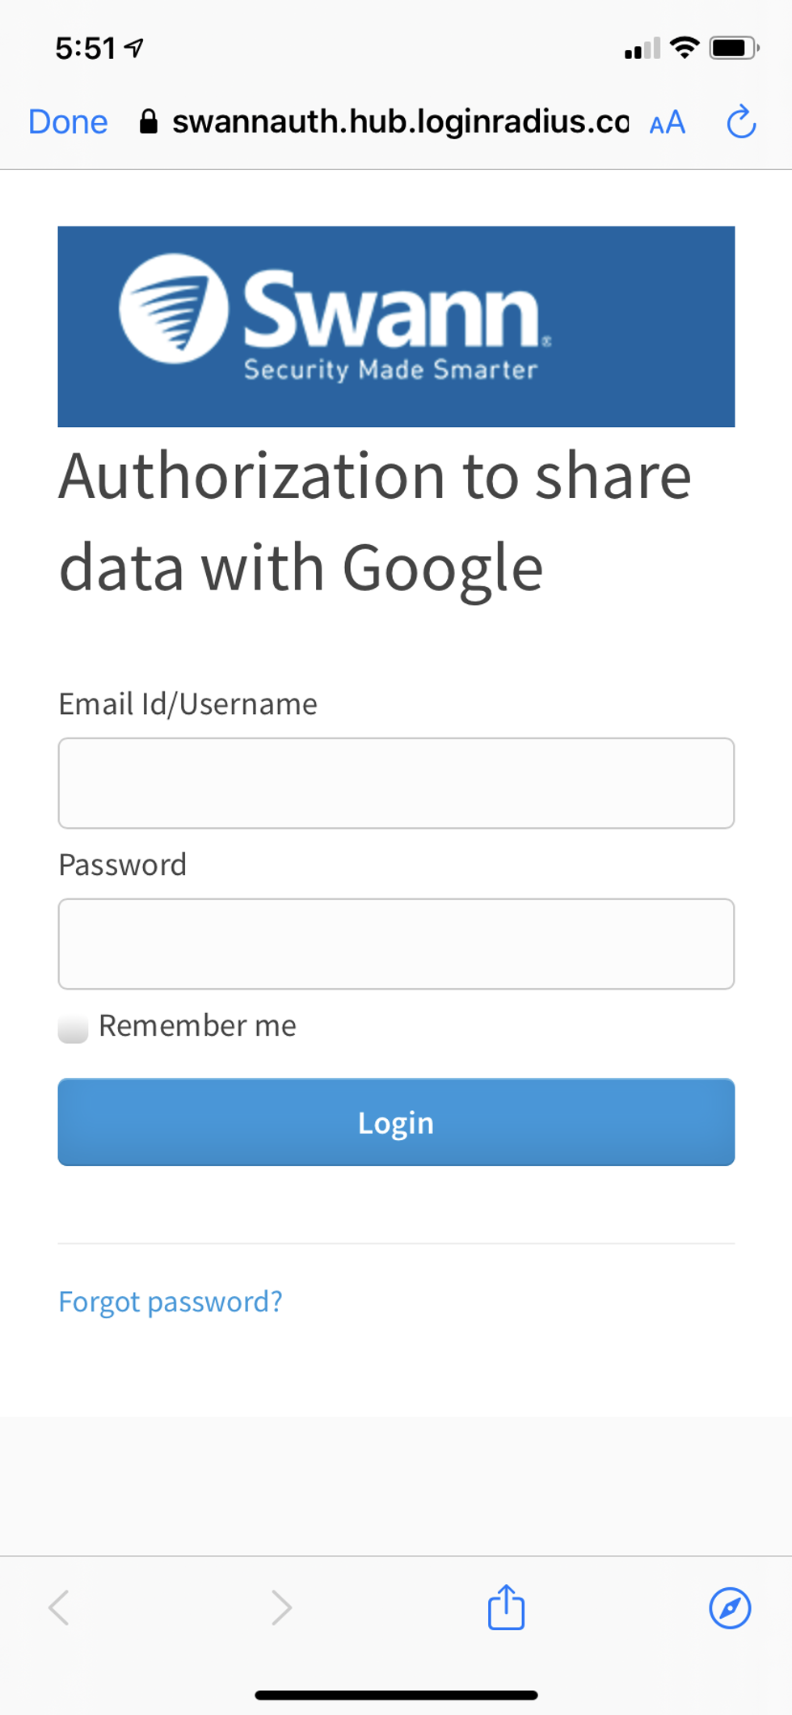Select the Email Id/Username input field

click(396, 782)
